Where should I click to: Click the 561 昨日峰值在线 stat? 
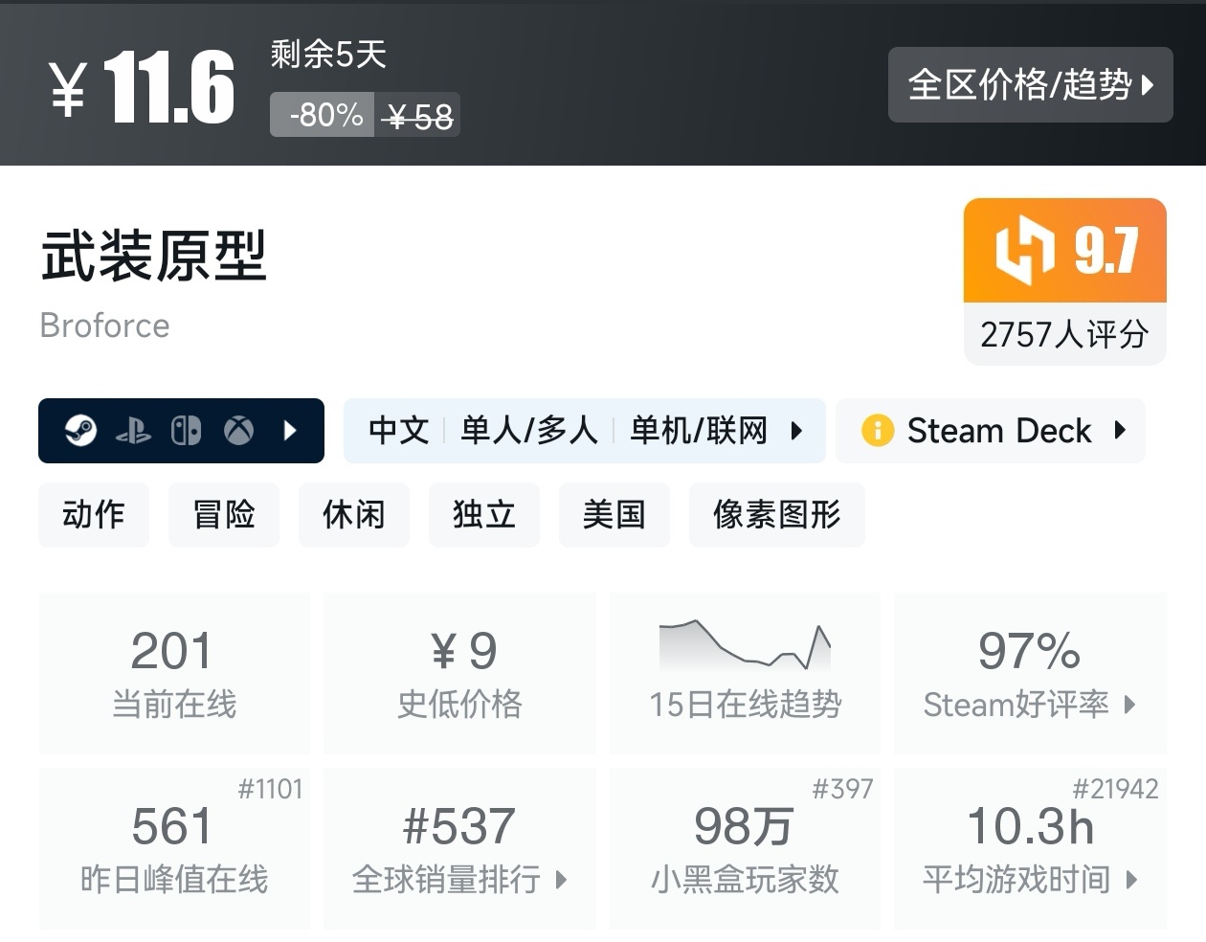coord(174,848)
